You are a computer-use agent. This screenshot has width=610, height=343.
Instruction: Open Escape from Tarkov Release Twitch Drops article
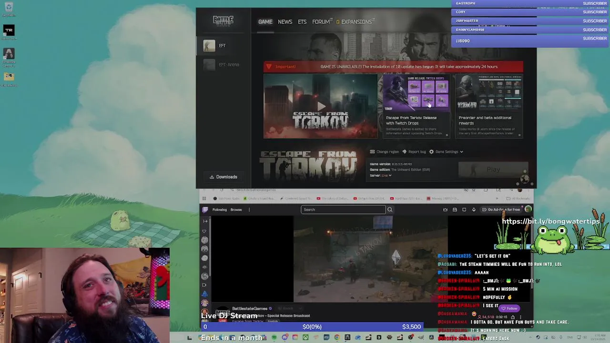pos(416,106)
